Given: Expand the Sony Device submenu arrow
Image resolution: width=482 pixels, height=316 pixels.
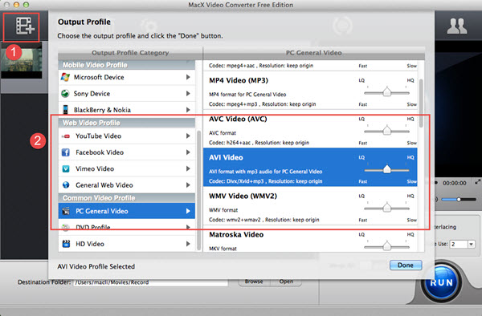Looking at the screenshot, I should [188, 94].
